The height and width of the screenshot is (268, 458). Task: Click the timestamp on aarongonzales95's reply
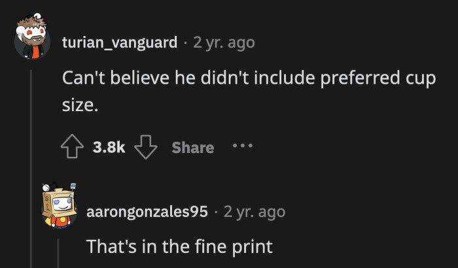[255, 212]
